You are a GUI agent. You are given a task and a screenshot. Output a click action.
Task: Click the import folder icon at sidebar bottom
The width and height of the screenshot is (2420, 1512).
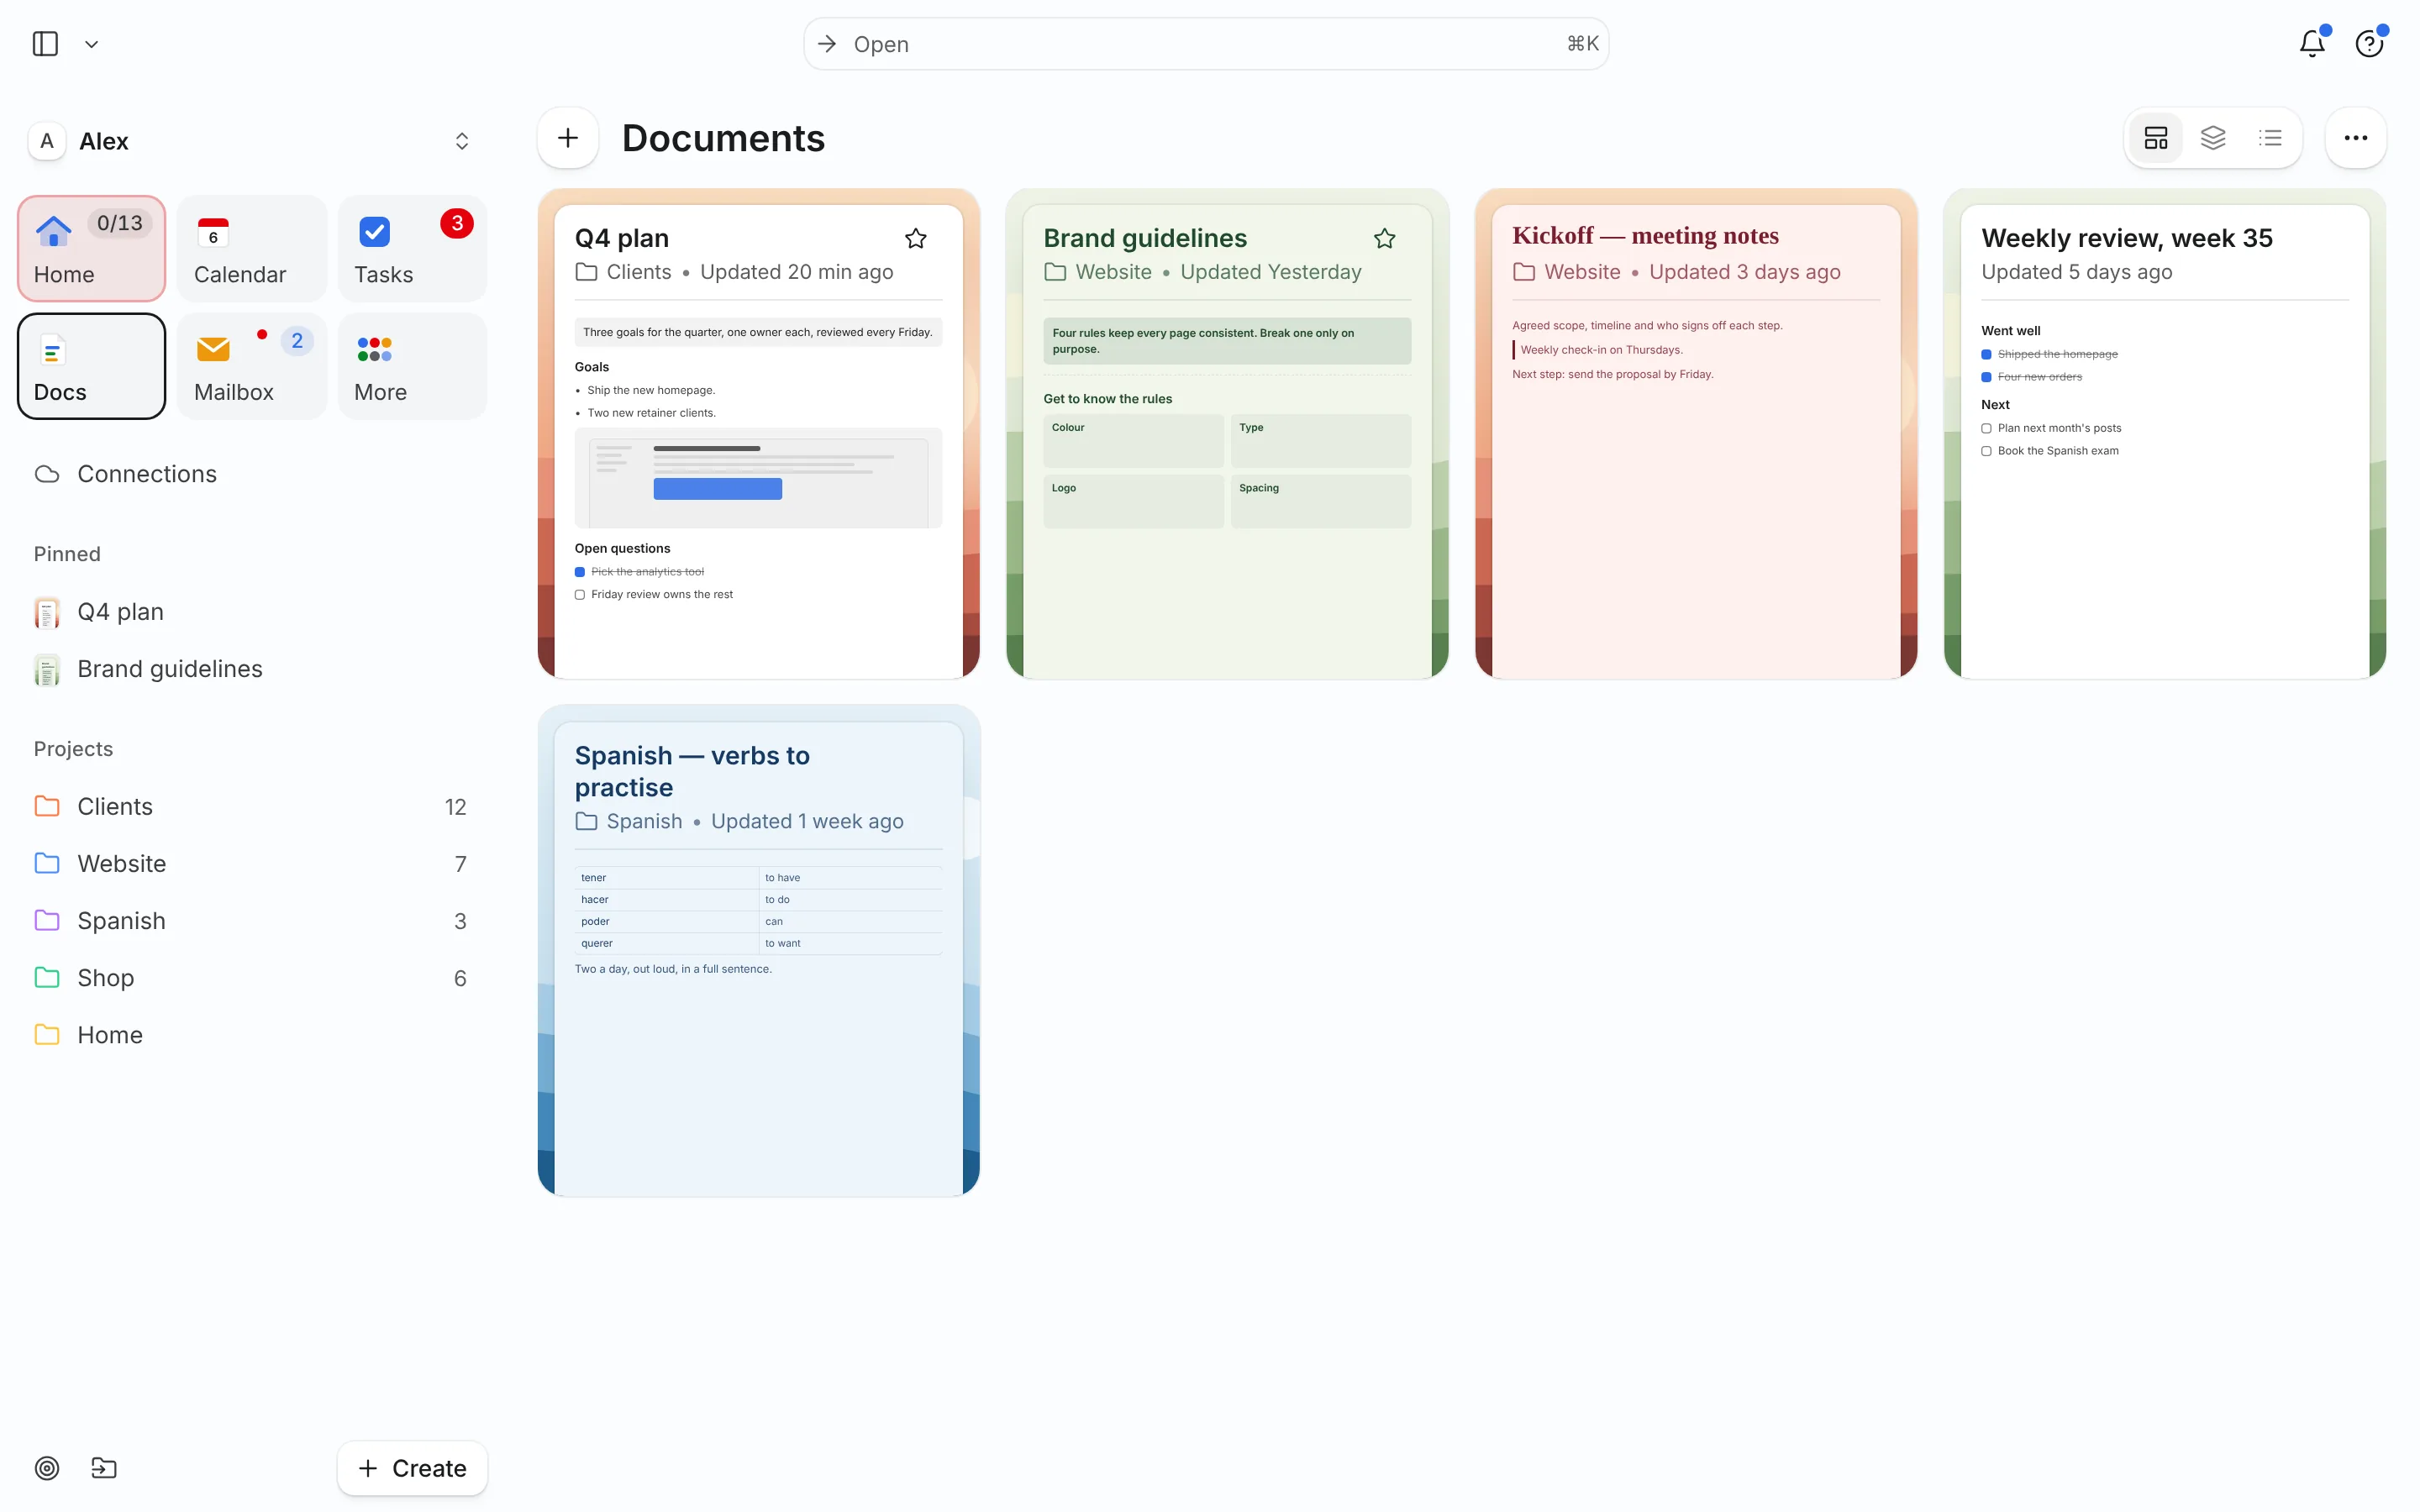point(104,1468)
